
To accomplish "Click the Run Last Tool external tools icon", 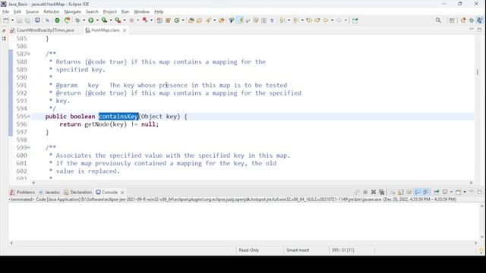I will [x=118, y=20].
